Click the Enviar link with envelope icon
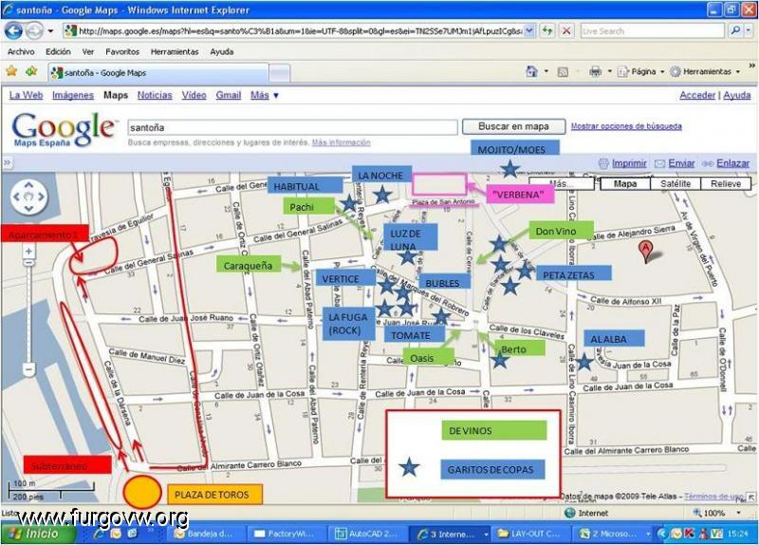The width and height of the screenshot is (759, 545). (675, 163)
